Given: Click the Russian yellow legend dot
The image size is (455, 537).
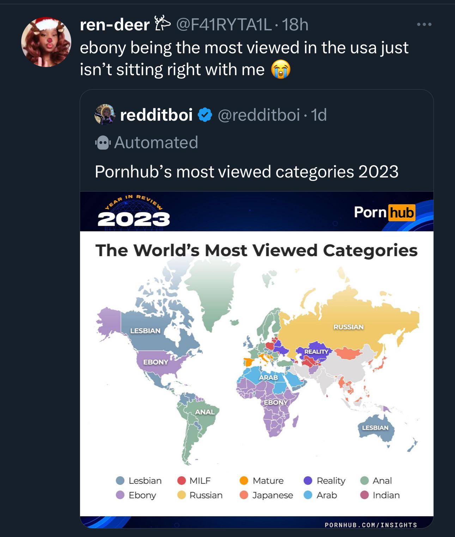Looking at the screenshot, I should pyautogui.click(x=182, y=495).
